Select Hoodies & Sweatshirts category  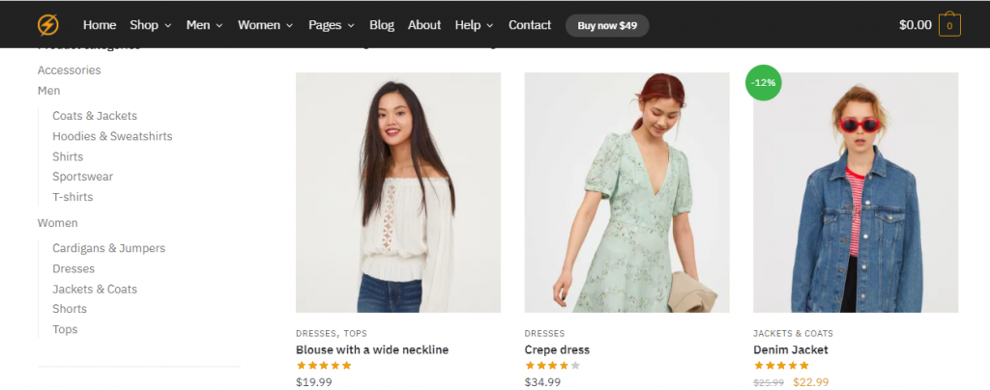[x=112, y=136]
